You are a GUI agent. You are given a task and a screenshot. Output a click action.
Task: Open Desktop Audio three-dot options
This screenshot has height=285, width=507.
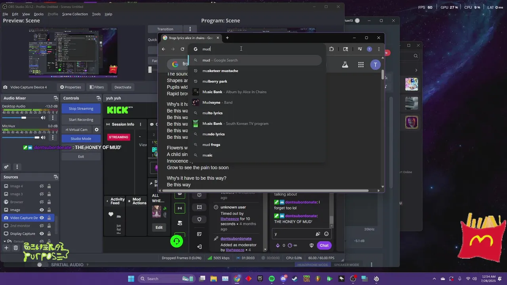[53, 118]
